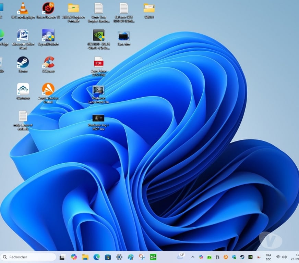299x263 pixels.
Task: Open VLC media player desktop shortcut
Action: 23,8
